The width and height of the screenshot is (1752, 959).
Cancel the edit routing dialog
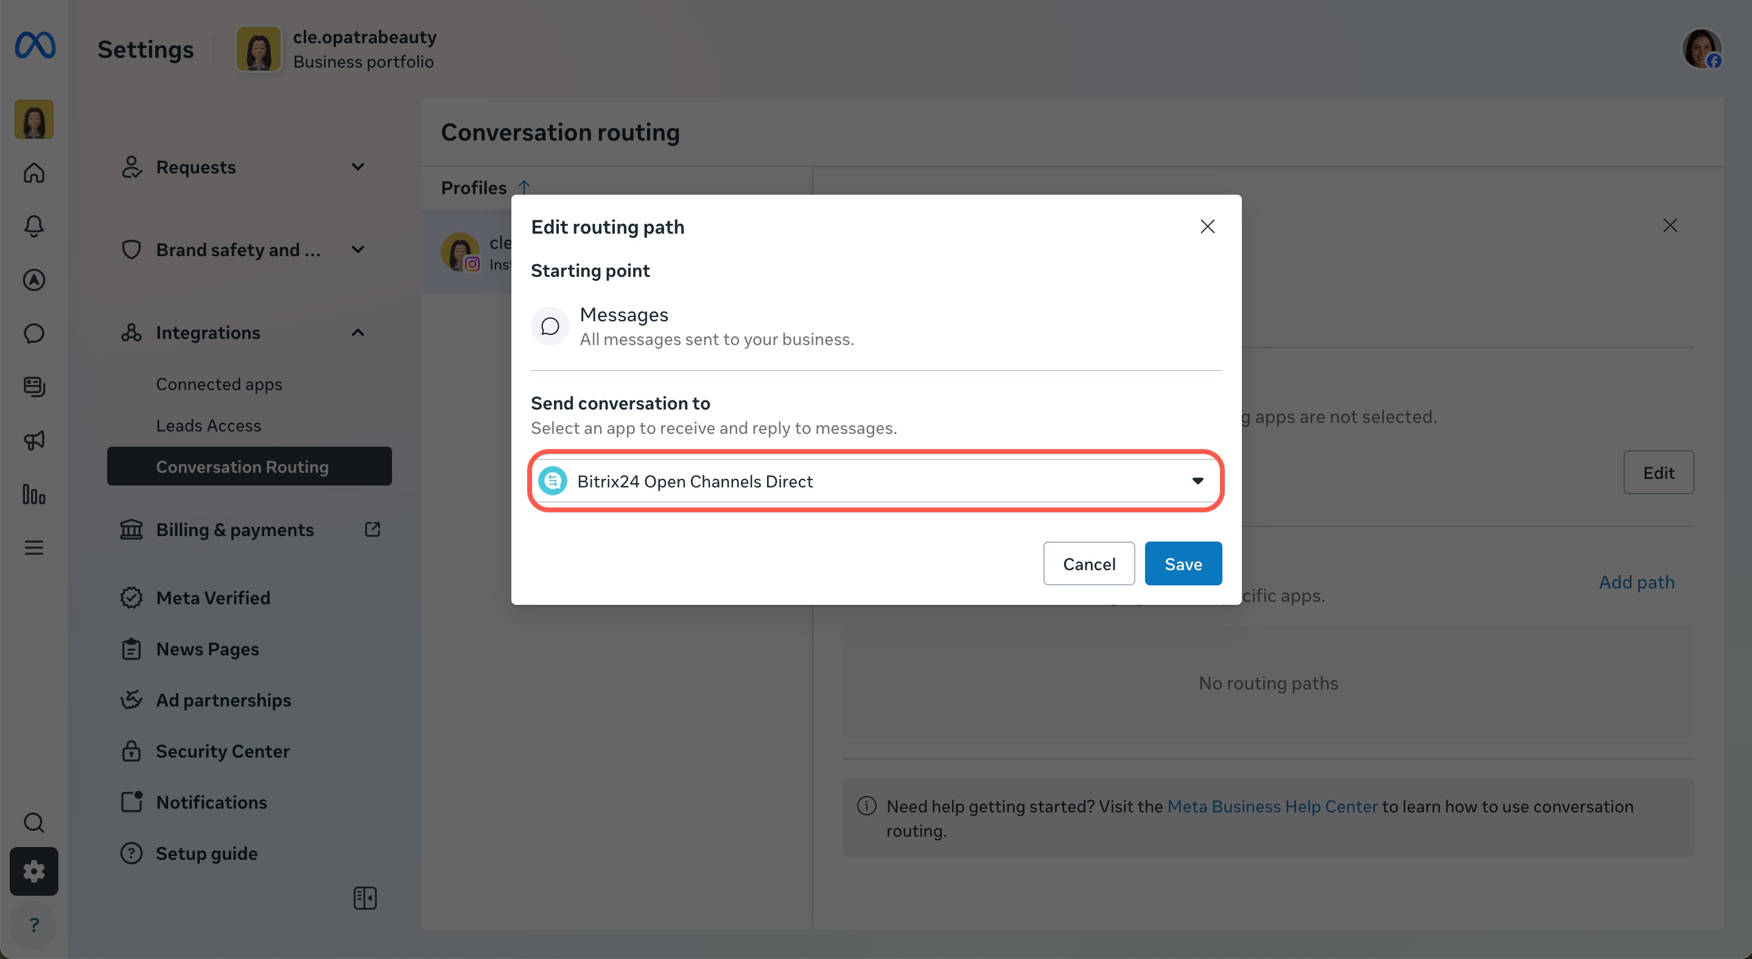point(1088,563)
